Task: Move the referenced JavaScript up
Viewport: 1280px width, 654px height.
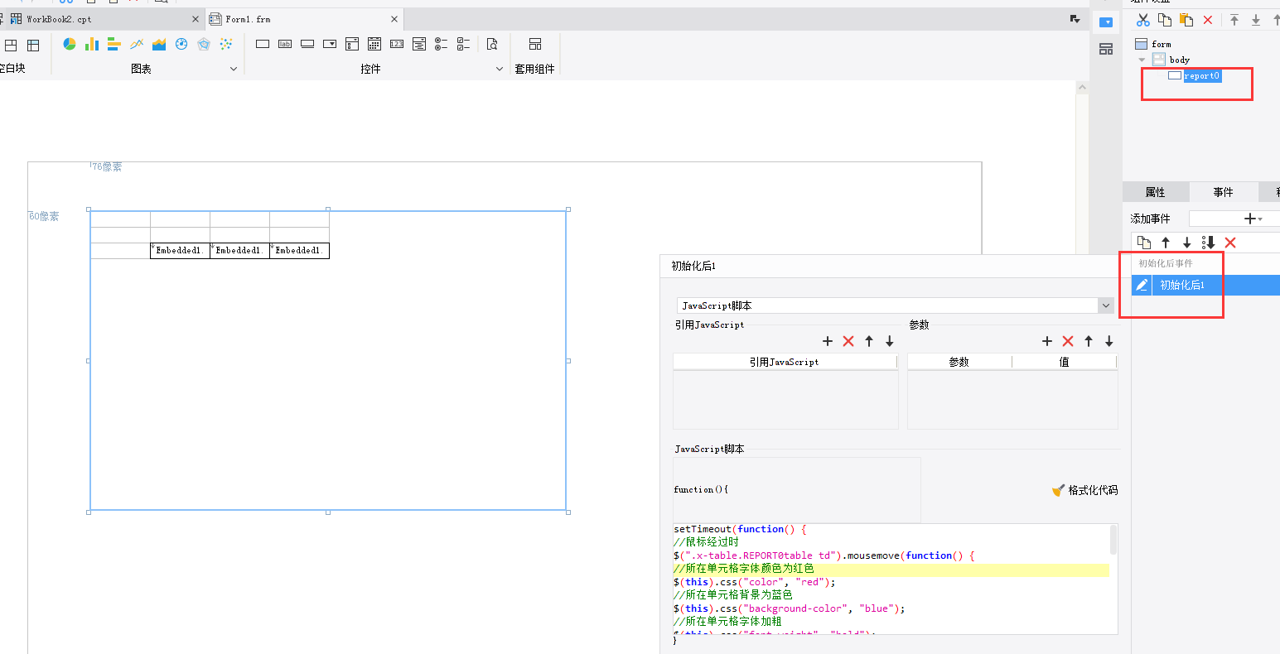Action: point(869,341)
